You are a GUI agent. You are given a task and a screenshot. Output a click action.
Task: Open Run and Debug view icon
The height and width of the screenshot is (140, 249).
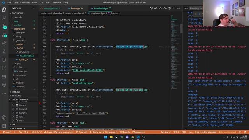point(4,35)
